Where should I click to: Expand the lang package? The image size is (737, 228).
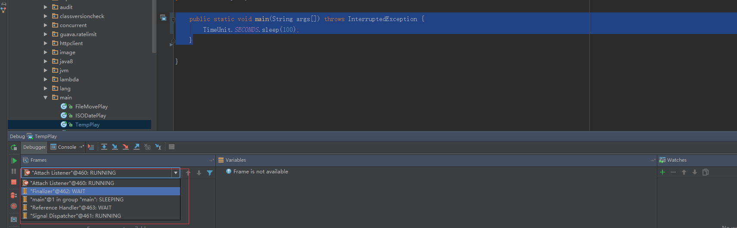[x=46, y=88]
